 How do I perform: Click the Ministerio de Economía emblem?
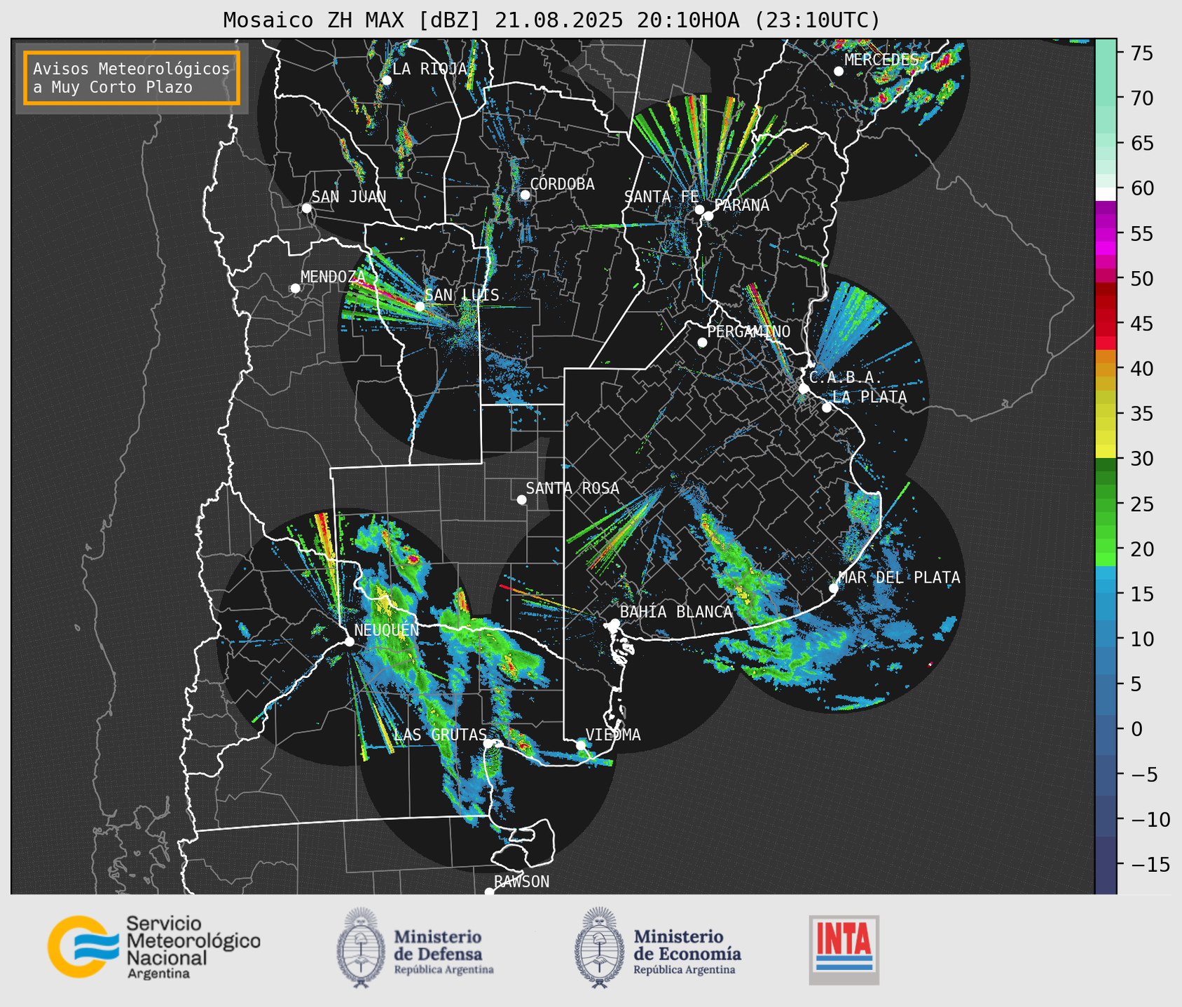599,947
